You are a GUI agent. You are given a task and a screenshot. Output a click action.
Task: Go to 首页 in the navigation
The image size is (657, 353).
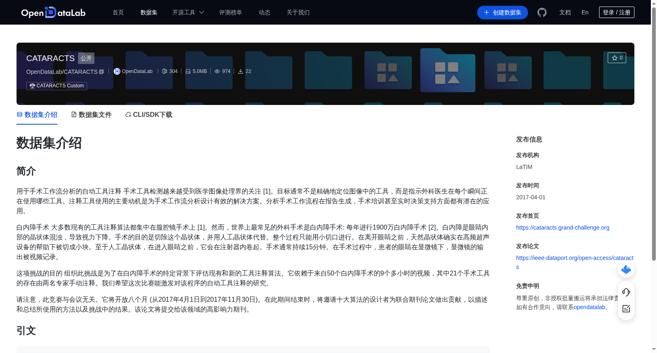click(x=118, y=12)
